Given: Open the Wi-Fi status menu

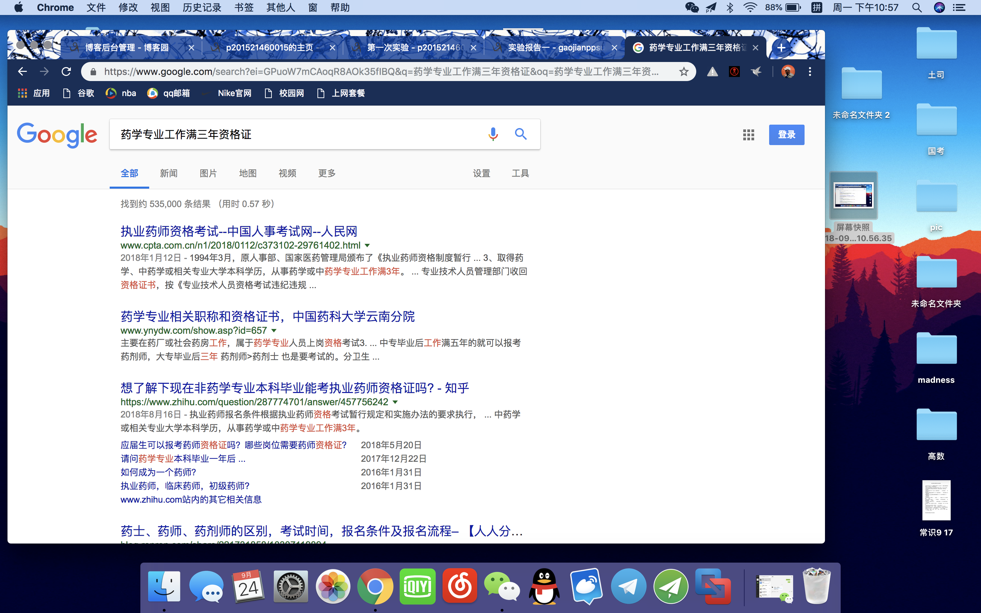Looking at the screenshot, I should pyautogui.click(x=750, y=8).
